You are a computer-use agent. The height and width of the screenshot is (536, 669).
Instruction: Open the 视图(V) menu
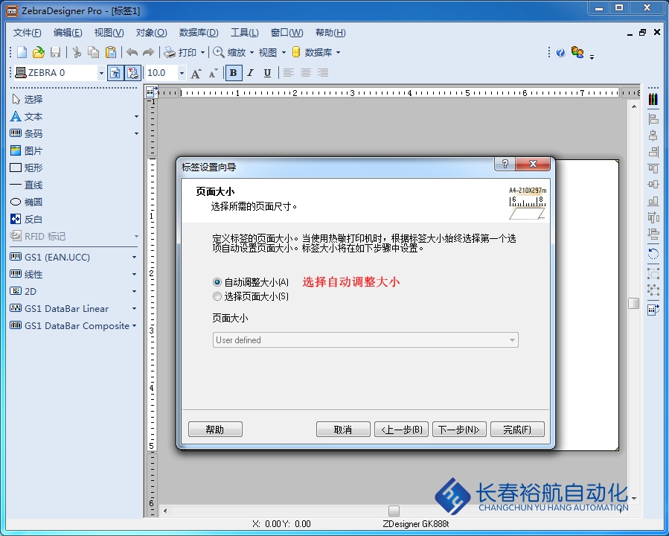pos(109,33)
